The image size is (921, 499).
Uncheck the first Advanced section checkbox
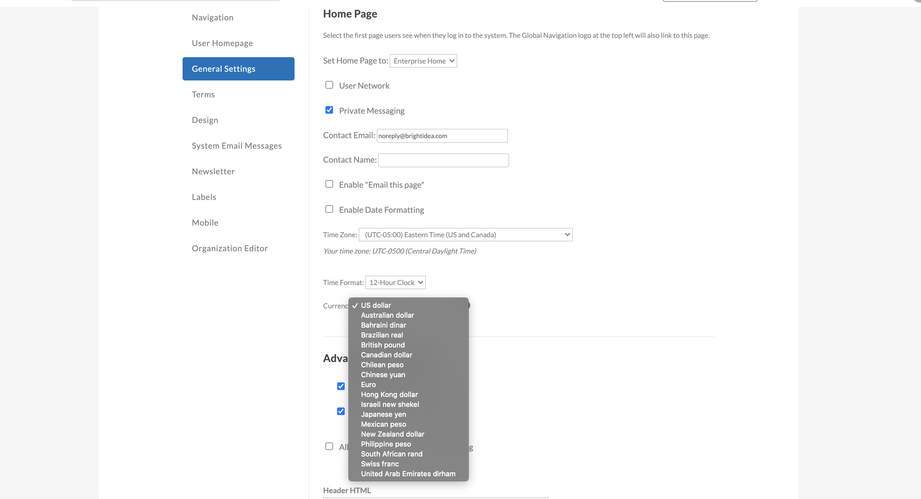point(341,386)
